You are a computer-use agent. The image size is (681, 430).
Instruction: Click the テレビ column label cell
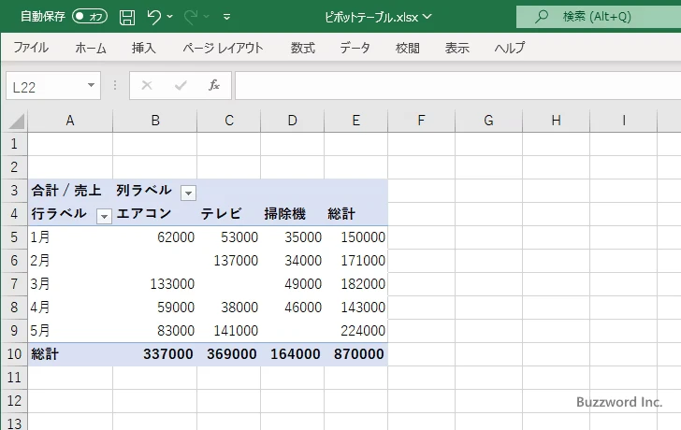coord(228,214)
